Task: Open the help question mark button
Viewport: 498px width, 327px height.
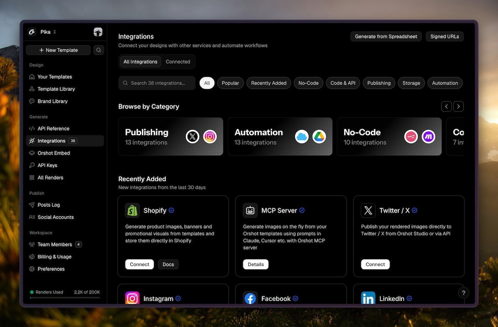Action: pos(463,293)
